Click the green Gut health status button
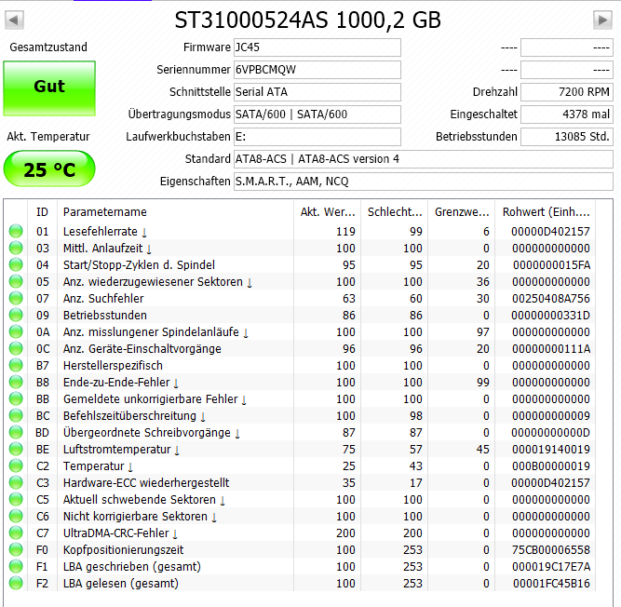621x607 pixels. 49,88
